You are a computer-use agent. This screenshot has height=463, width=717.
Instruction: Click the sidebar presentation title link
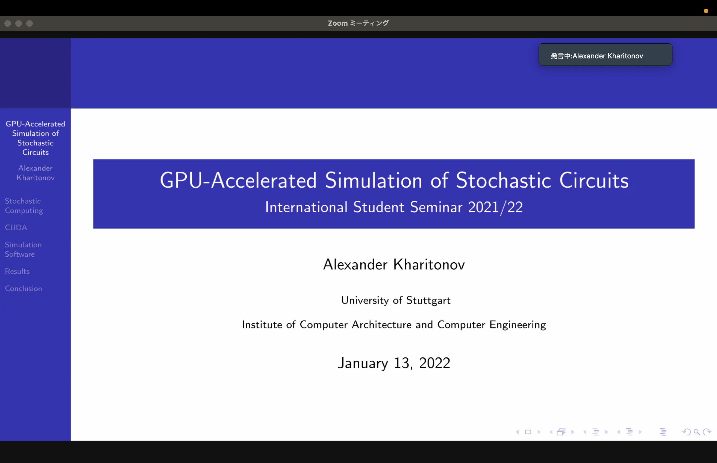[x=36, y=138]
